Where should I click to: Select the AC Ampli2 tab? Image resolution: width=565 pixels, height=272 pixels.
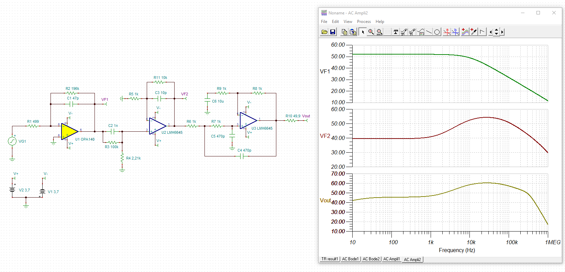point(412,259)
